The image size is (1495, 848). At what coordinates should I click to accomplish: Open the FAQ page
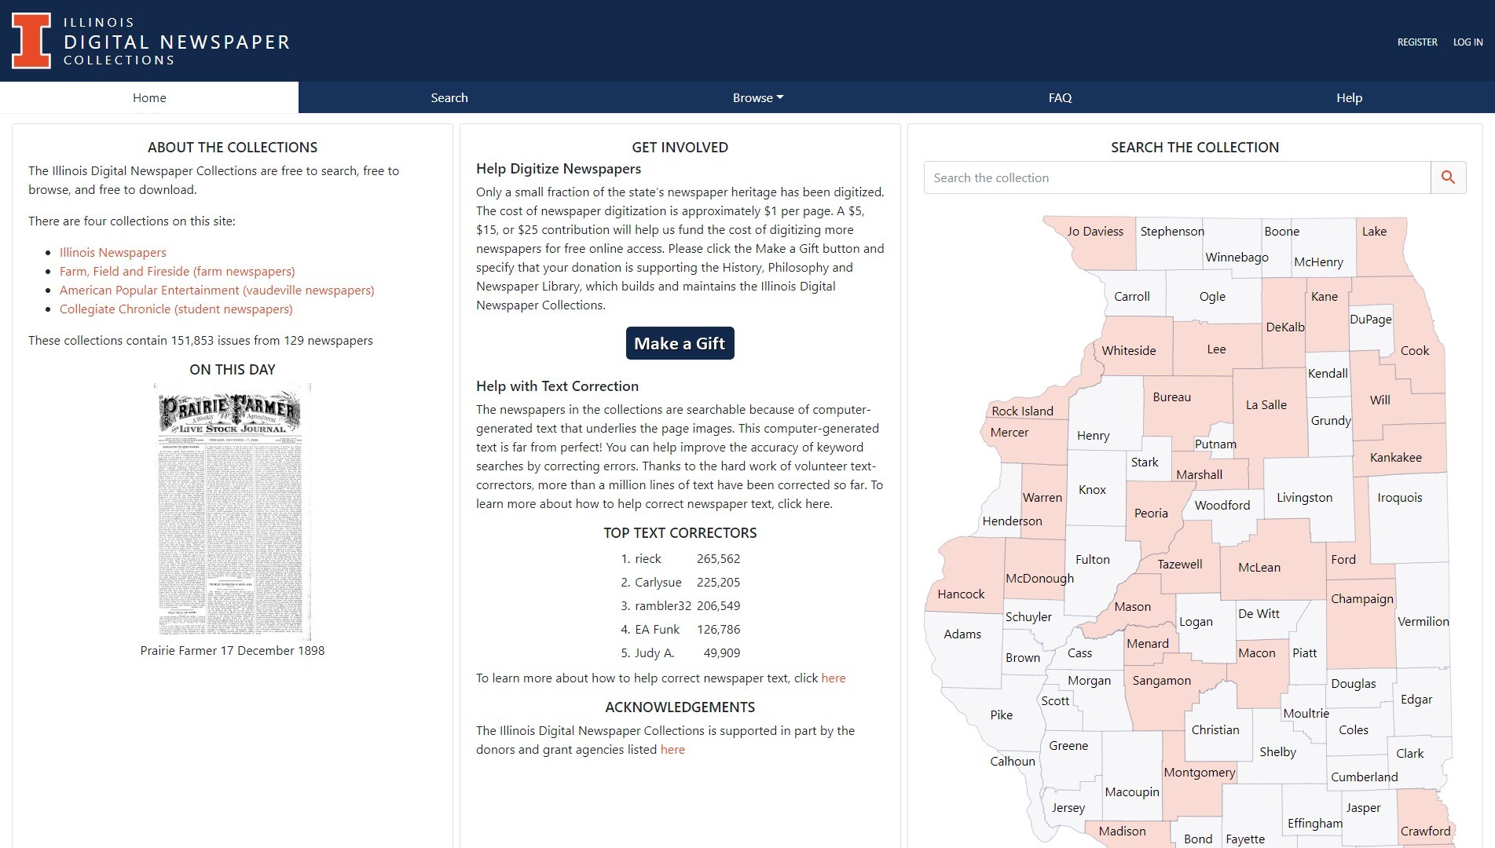click(1059, 97)
